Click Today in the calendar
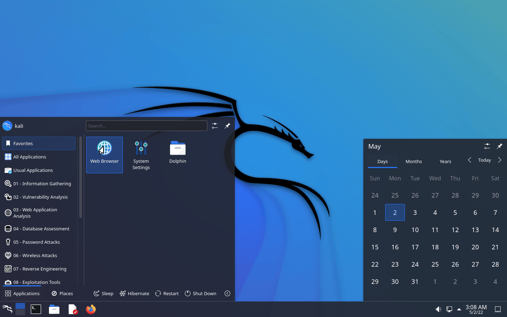Viewport: 507px width, 317px height. pyautogui.click(x=484, y=160)
